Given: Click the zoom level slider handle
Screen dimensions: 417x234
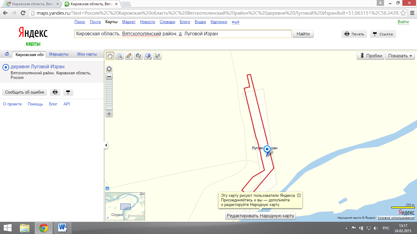Looking at the screenshot, I should pyautogui.click(x=109, y=108).
